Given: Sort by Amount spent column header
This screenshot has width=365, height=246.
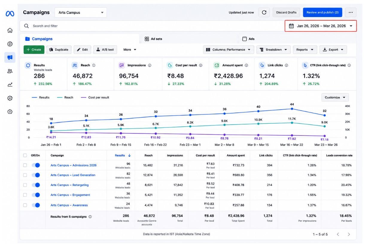Looking at the screenshot, I should click(x=236, y=156).
